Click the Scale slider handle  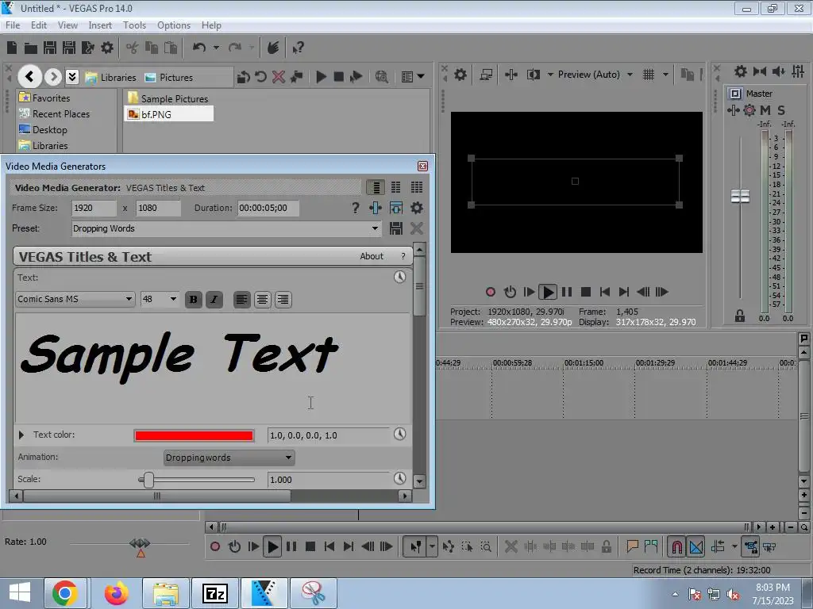tap(148, 480)
